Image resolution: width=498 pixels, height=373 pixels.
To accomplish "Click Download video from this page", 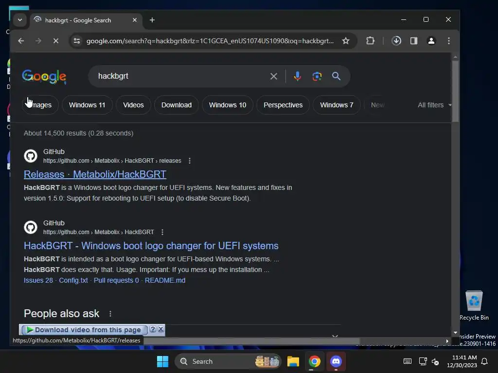I will tap(85, 330).
